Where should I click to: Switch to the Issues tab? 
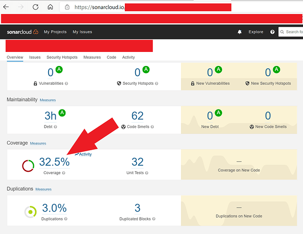coord(35,57)
